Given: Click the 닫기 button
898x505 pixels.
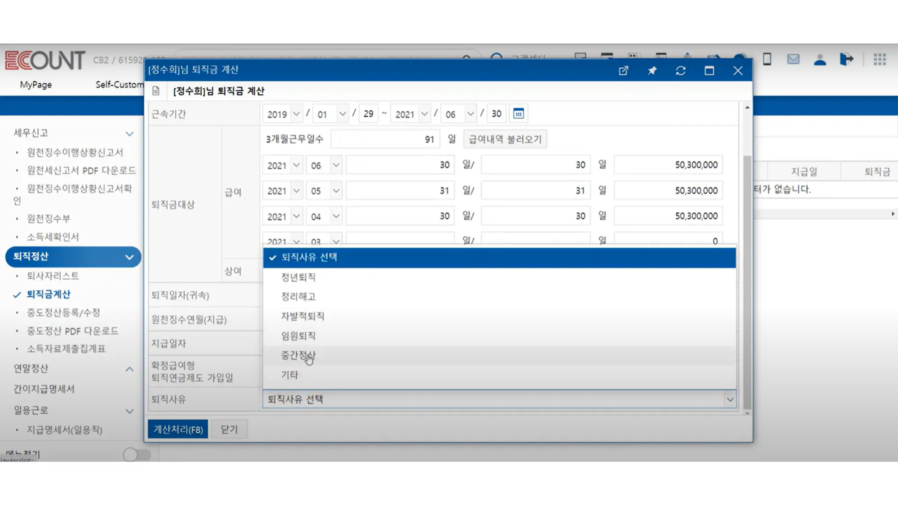Looking at the screenshot, I should pos(229,429).
